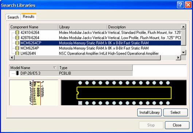The width and height of the screenshot is (193, 133).
Task: Open the Results tab
Action: [28, 16]
